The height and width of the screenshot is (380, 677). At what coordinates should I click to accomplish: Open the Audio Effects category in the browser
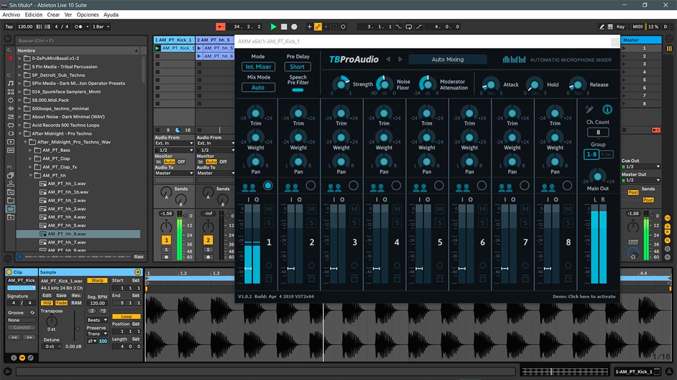click(x=11, y=109)
